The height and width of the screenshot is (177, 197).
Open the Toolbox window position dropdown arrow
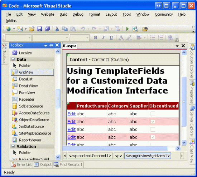45,45
